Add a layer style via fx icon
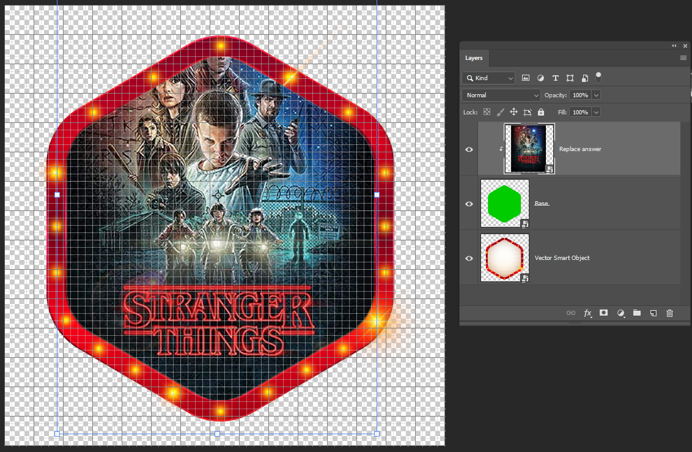 coord(587,313)
